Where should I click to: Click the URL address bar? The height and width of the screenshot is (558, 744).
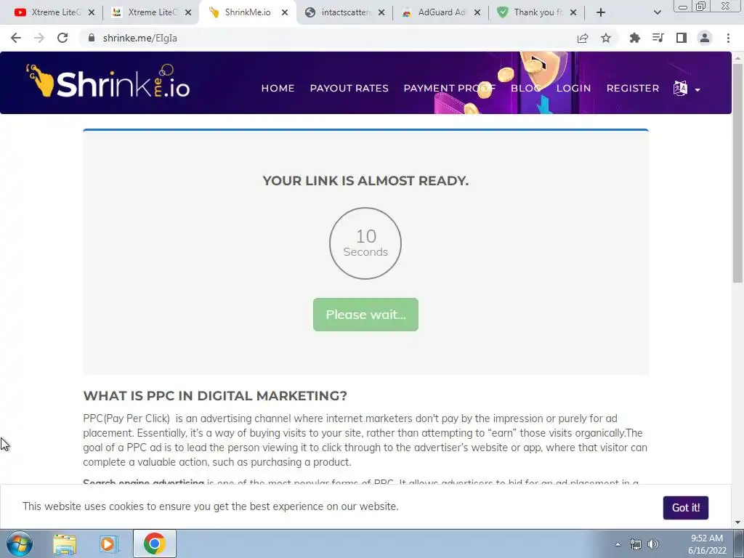pyautogui.click(x=328, y=38)
